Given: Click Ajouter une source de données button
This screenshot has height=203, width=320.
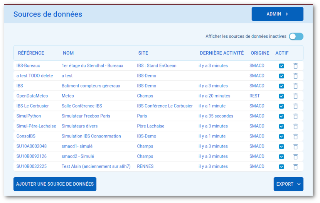Looking at the screenshot, I should click(55, 184).
